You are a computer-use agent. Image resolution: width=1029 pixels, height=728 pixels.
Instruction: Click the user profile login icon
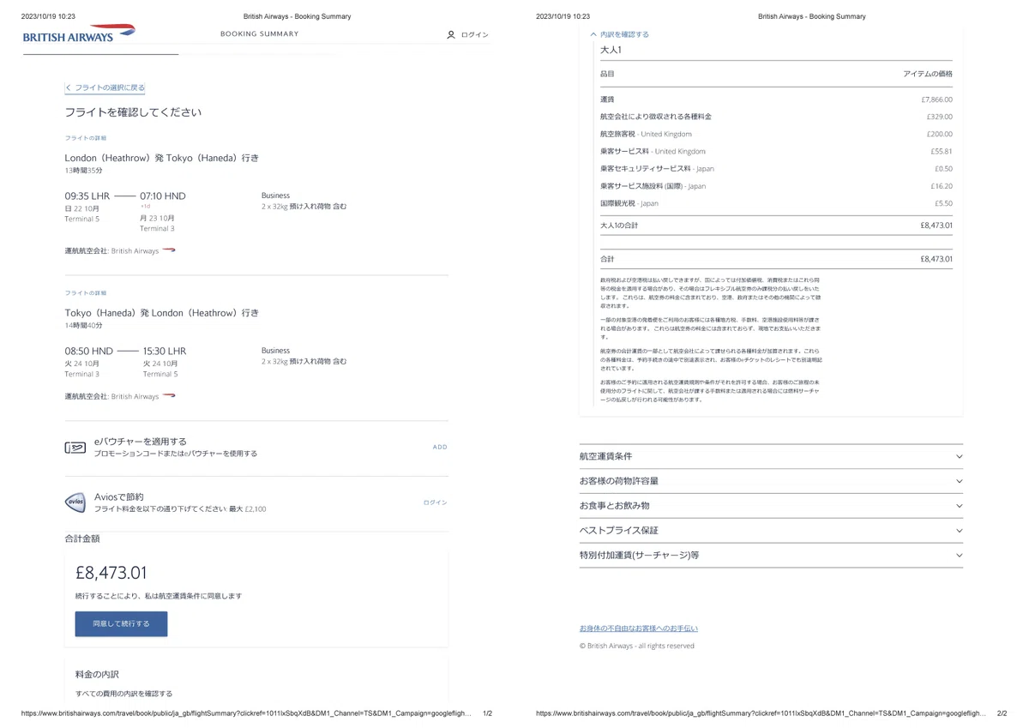tap(451, 35)
